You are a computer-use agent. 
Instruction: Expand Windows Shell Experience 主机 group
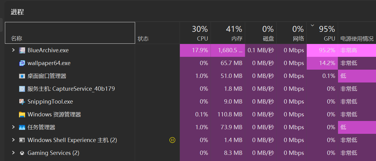pyautogui.click(x=13, y=140)
